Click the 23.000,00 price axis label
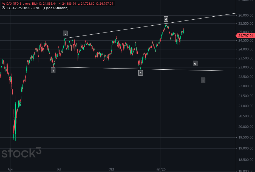 point(245,67)
